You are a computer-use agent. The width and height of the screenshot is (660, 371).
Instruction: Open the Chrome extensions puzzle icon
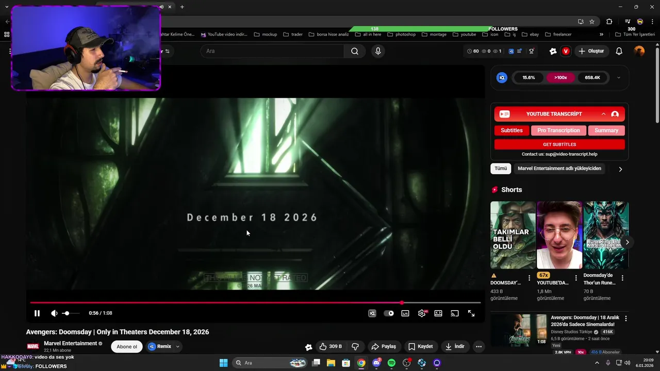[609, 22]
